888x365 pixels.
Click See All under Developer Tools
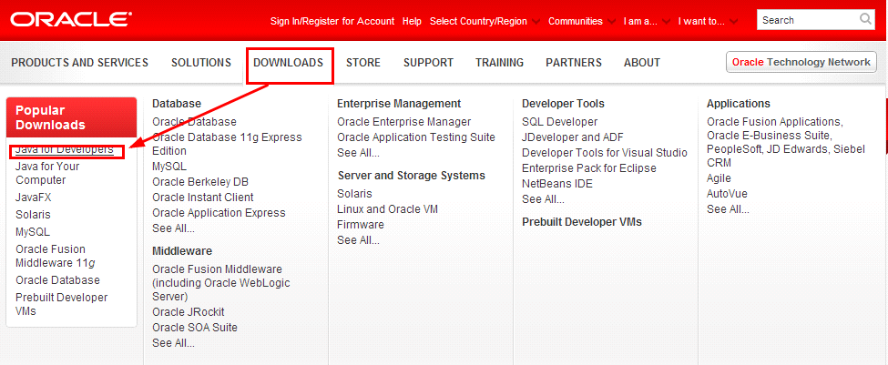[544, 198]
